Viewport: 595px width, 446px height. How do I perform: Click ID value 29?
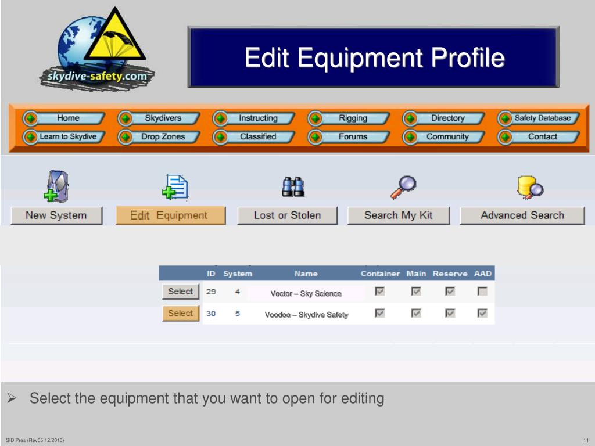click(211, 292)
